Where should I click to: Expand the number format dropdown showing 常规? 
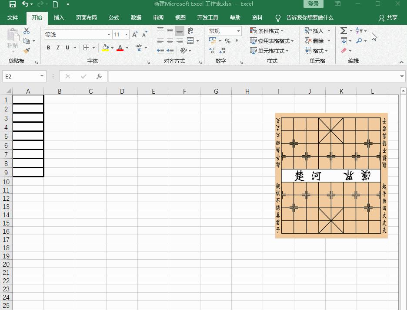click(x=239, y=31)
